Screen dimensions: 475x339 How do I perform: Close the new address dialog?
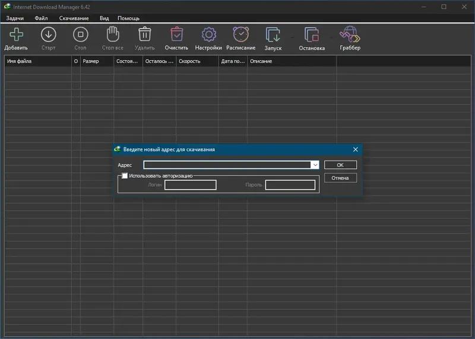point(355,149)
